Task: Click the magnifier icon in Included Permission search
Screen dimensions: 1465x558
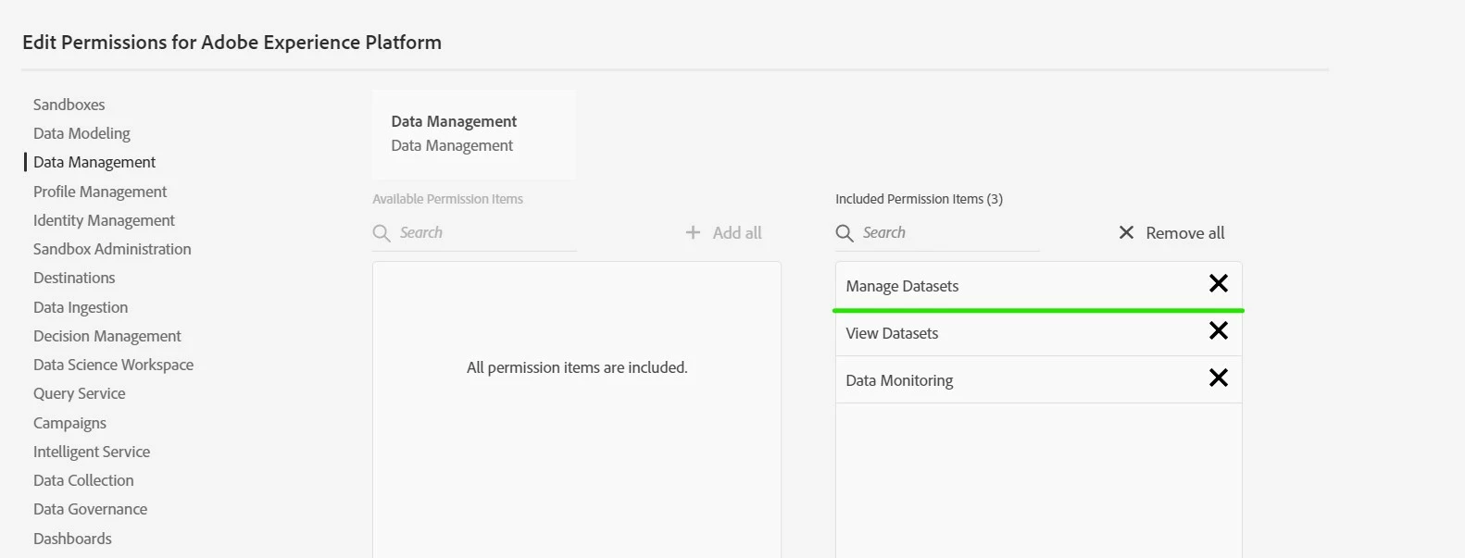Action: 845,233
